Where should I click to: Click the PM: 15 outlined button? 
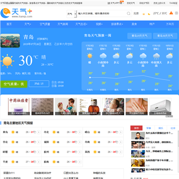pyautogui.click(x=39, y=84)
